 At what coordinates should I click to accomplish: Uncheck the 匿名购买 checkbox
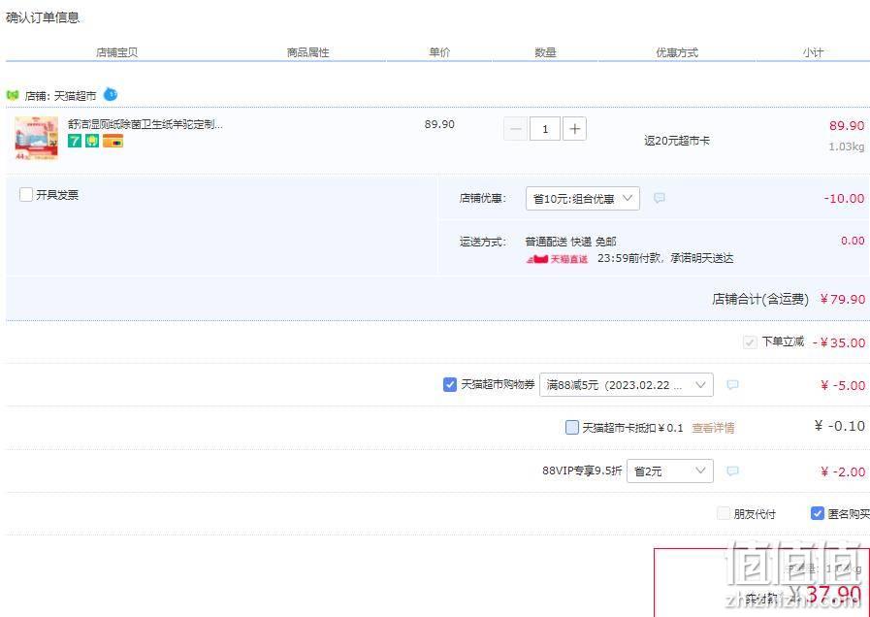[x=817, y=513]
